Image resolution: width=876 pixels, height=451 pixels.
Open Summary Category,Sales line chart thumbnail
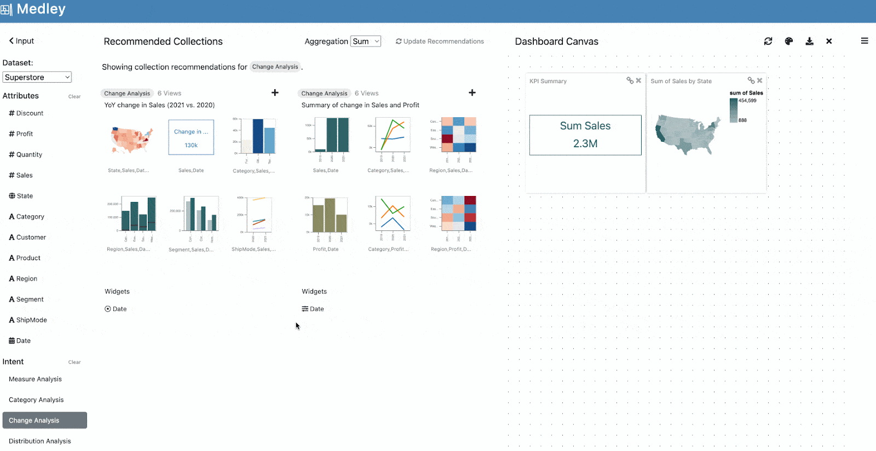pyautogui.click(x=389, y=140)
